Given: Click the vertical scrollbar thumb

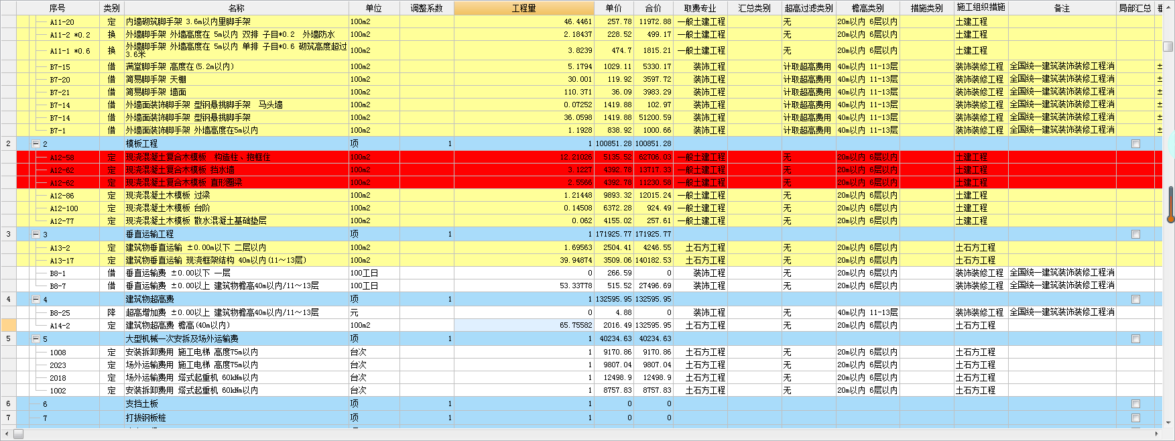Looking at the screenshot, I should (1168, 47).
